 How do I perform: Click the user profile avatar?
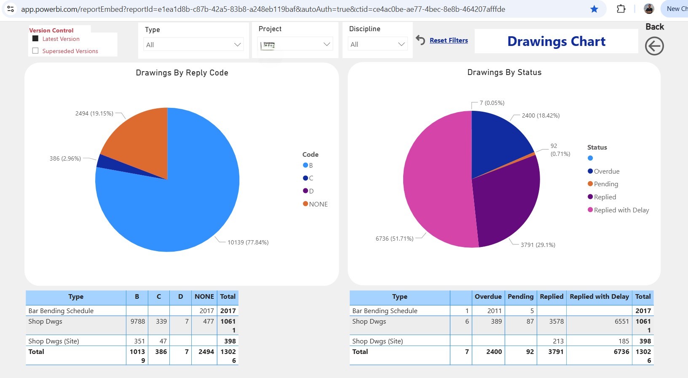pos(649,9)
